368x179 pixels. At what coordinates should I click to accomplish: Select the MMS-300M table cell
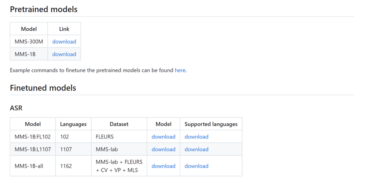[29, 42]
